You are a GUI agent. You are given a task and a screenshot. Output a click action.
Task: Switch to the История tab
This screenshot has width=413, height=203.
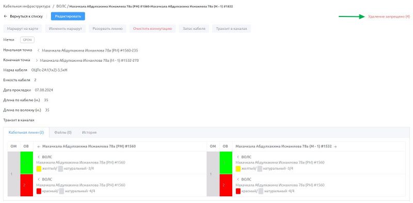[89, 132]
